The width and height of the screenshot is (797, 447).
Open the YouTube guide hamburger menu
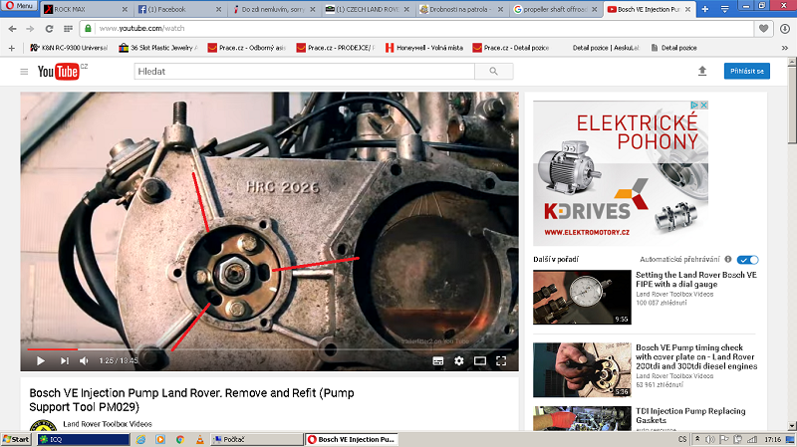tap(24, 72)
